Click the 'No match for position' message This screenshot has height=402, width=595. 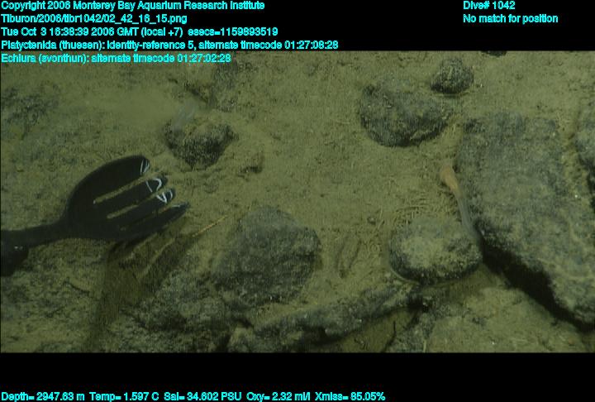click(x=510, y=18)
